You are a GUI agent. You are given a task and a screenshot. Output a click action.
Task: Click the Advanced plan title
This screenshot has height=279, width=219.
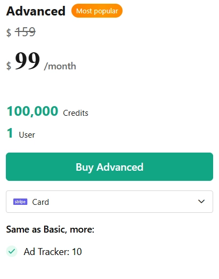point(36,11)
